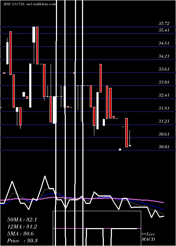176x246 pixels.
Task: Click the 33.01 price level label
Action: click(164, 82)
